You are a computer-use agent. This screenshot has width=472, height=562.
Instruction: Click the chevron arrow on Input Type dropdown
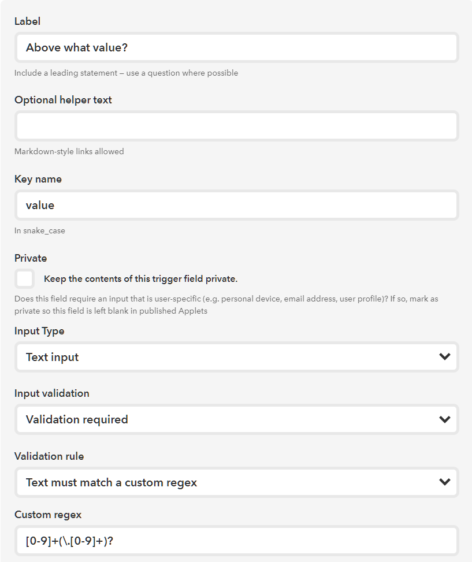coord(444,357)
